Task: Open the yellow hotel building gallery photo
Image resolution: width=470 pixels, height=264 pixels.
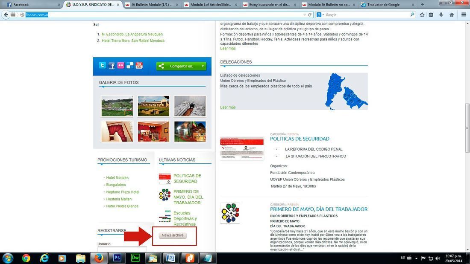Action: click(x=153, y=106)
